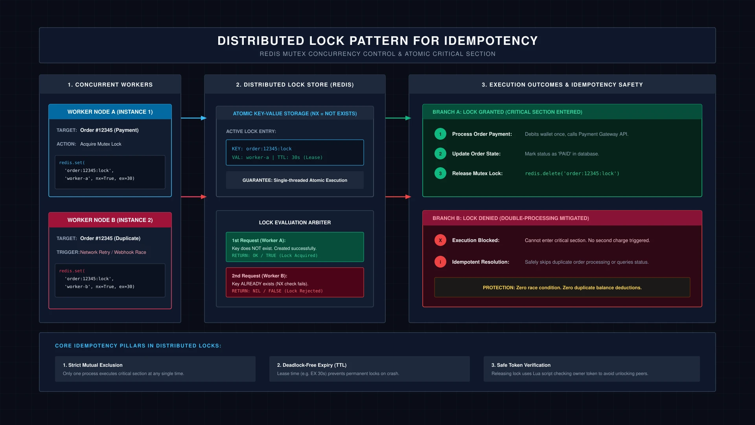Click 'Process Order Payment:' label
The height and width of the screenshot is (425, 755).
[482, 134]
